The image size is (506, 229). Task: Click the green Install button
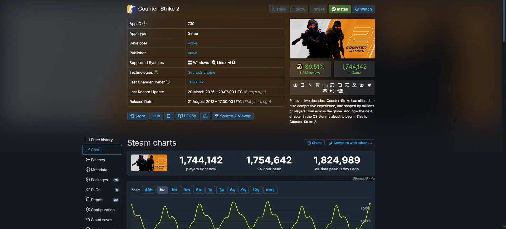pos(339,9)
